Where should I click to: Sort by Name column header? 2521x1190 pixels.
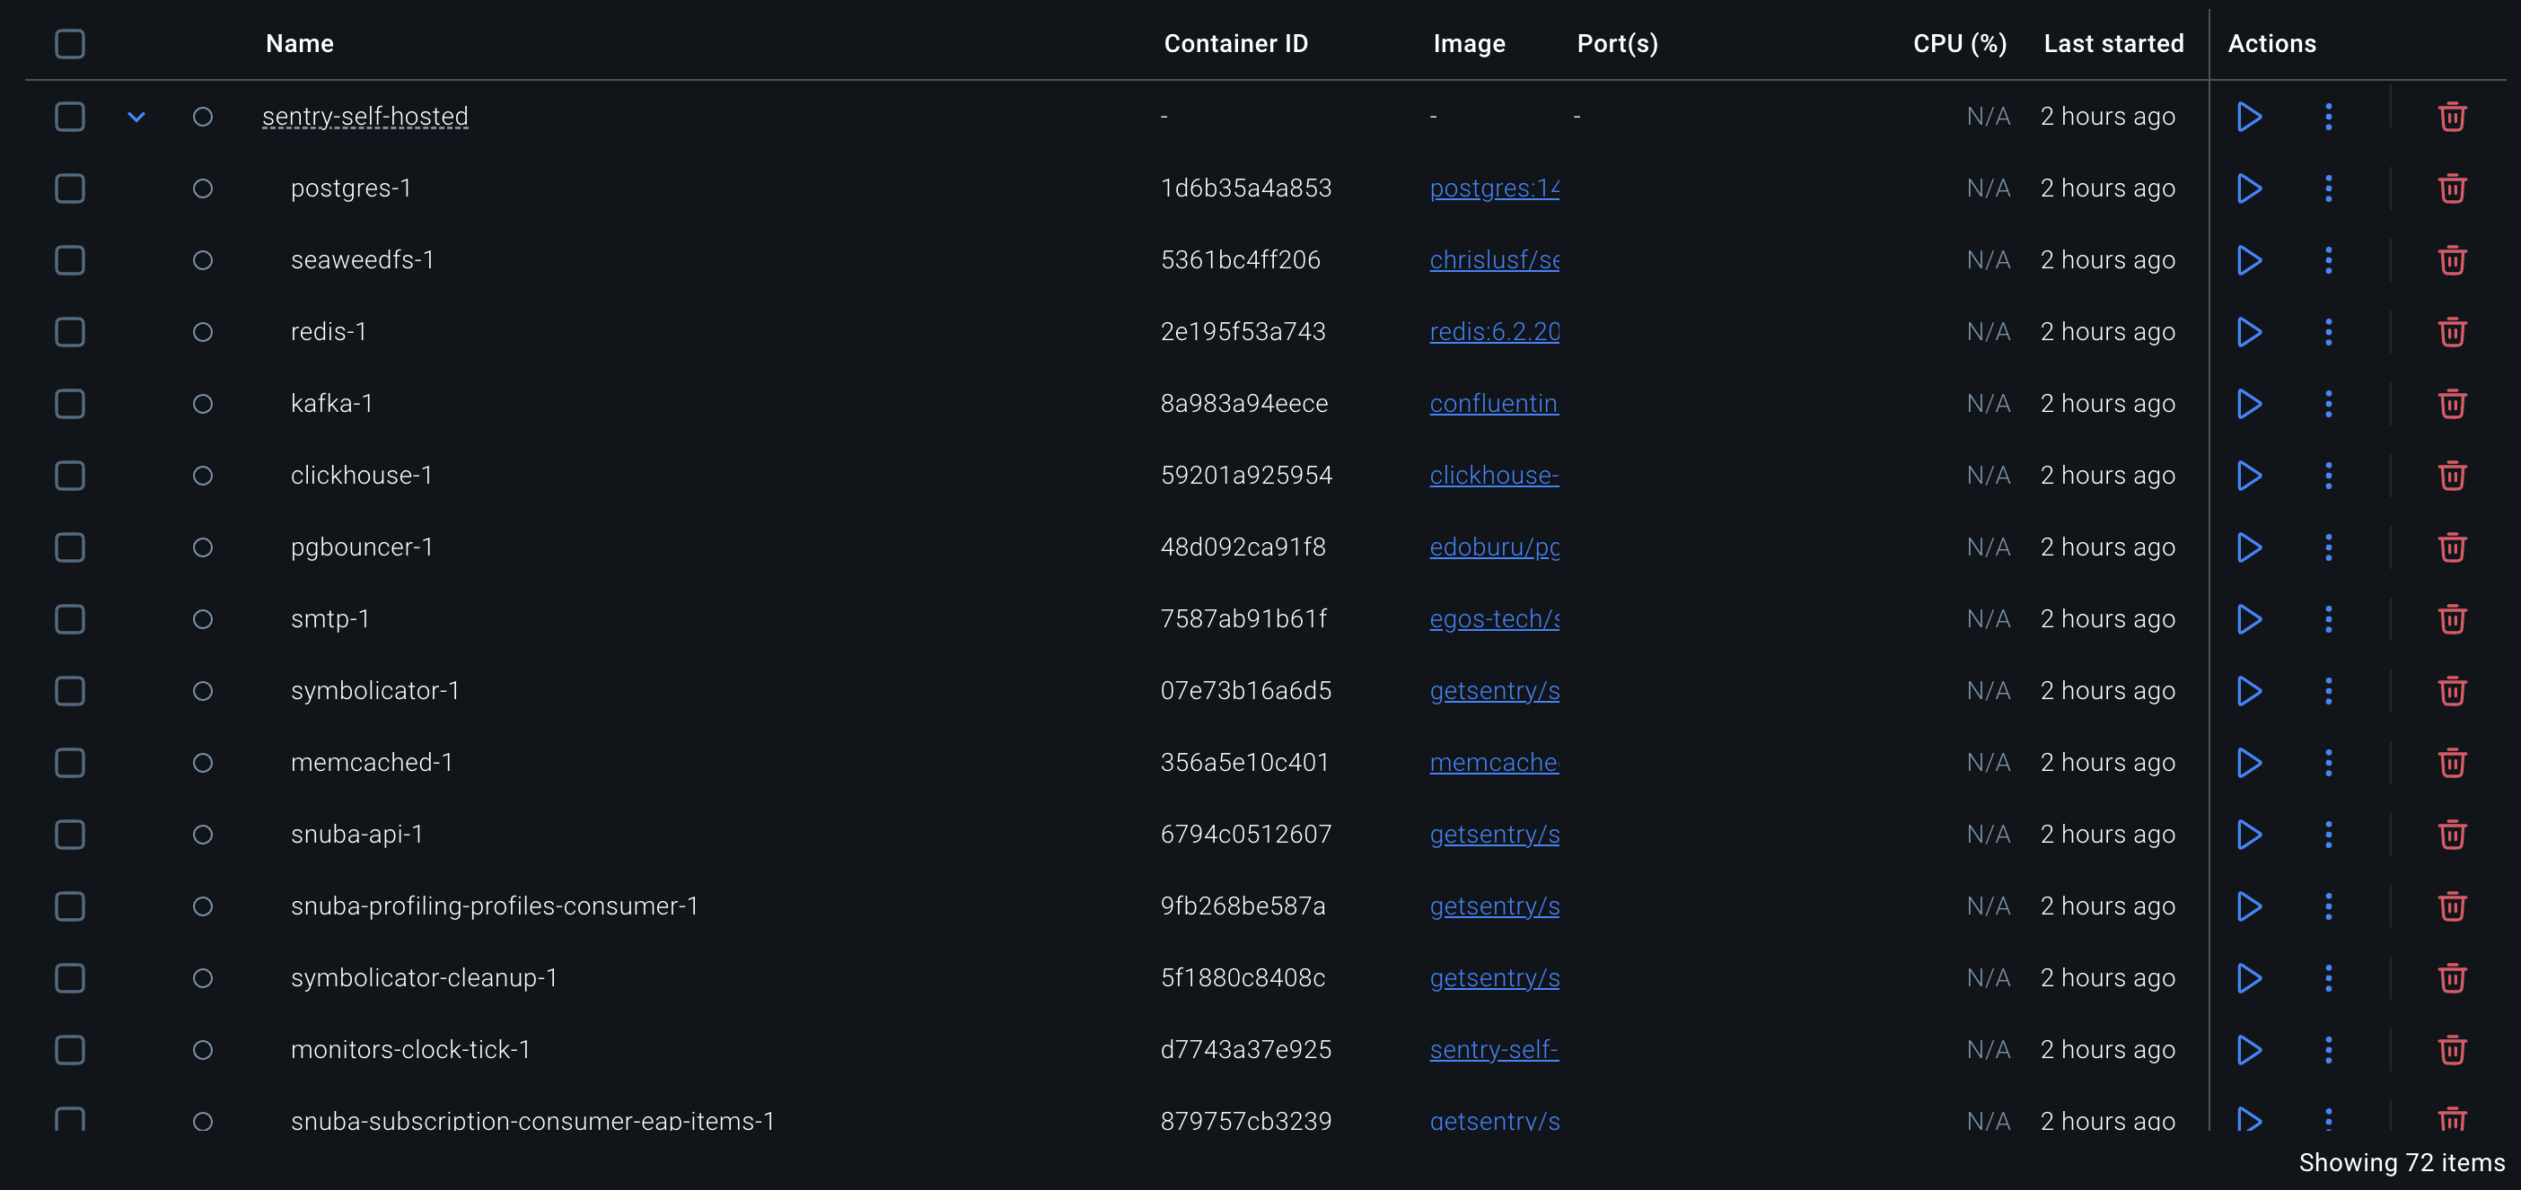pyautogui.click(x=300, y=44)
